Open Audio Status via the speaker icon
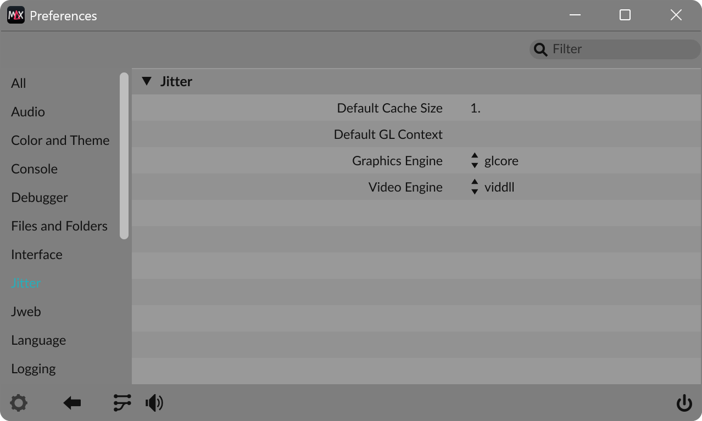 [x=154, y=402]
